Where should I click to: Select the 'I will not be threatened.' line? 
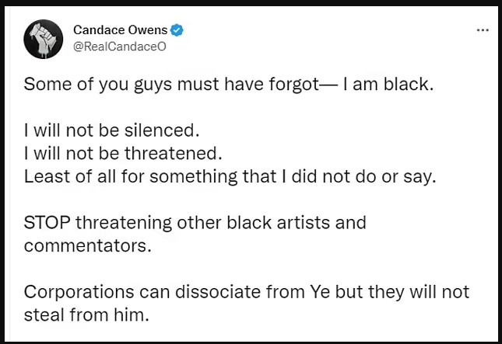click(123, 153)
